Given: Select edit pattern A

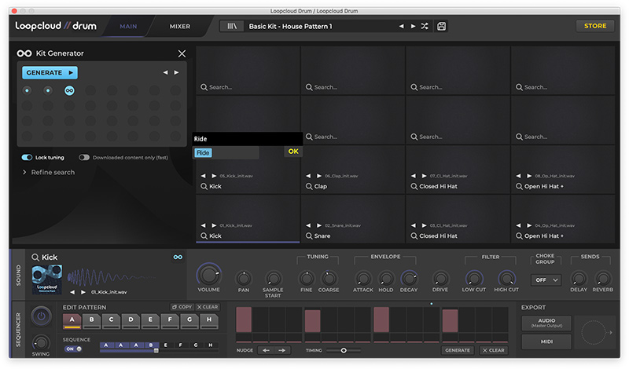Looking at the screenshot, I should pyautogui.click(x=72, y=320).
